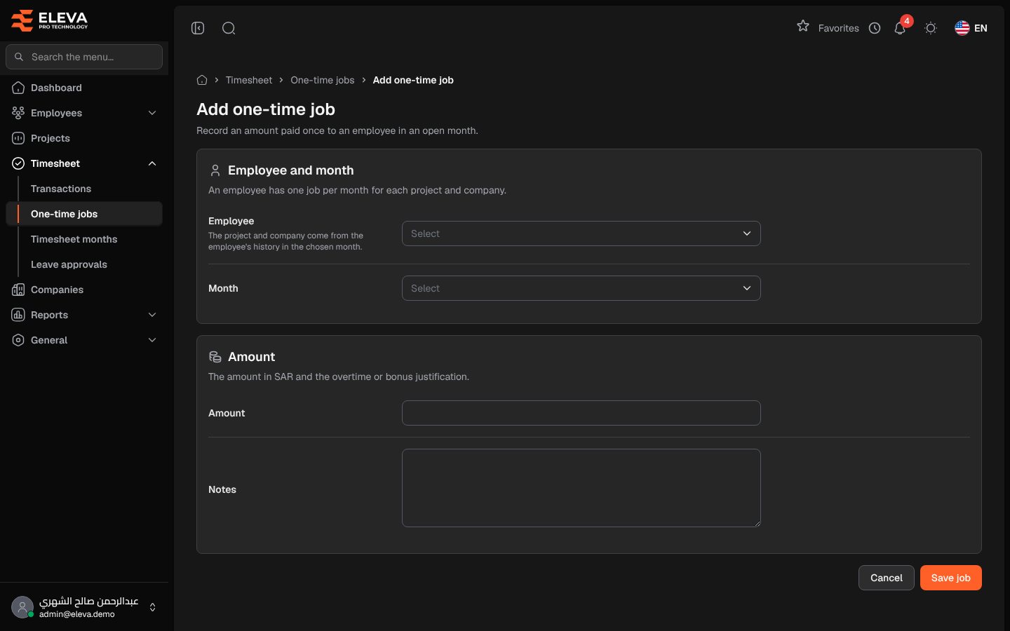
Task: Open notifications bell with badge
Action: (x=900, y=28)
